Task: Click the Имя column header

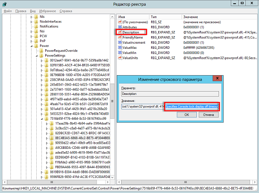Action: pyautogui.click(x=133, y=17)
